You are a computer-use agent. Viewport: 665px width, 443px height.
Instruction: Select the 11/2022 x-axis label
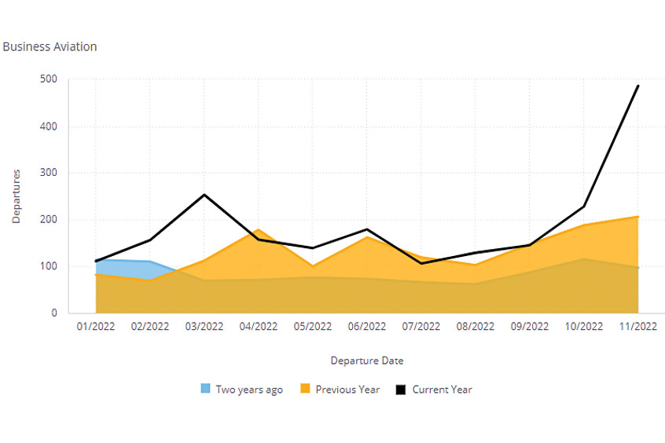[637, 327]
